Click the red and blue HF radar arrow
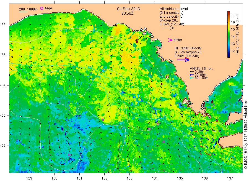The width and height of the screenshot is (249, 182). (183, 60)
